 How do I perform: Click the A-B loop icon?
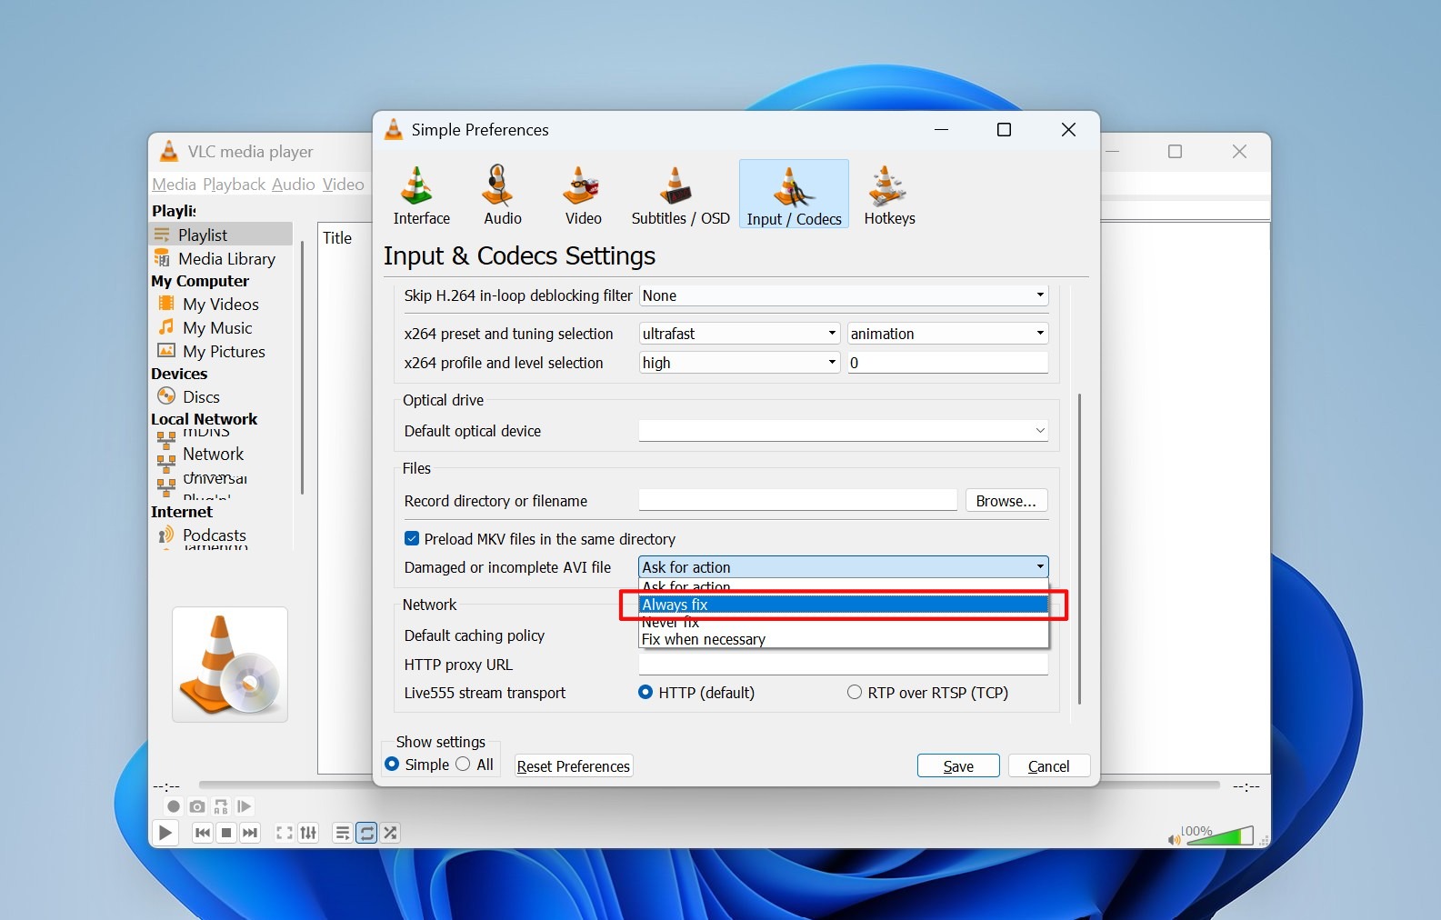click(221, 806)
